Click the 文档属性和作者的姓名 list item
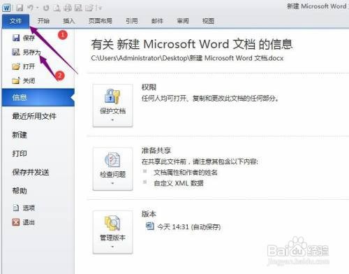This screenshot has height=274, width=349. pyautogui.click(x=186, y=173)
